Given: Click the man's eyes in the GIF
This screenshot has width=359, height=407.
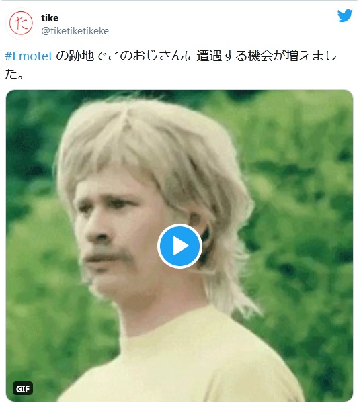Looking at the screenshot, I should (104, 205).
